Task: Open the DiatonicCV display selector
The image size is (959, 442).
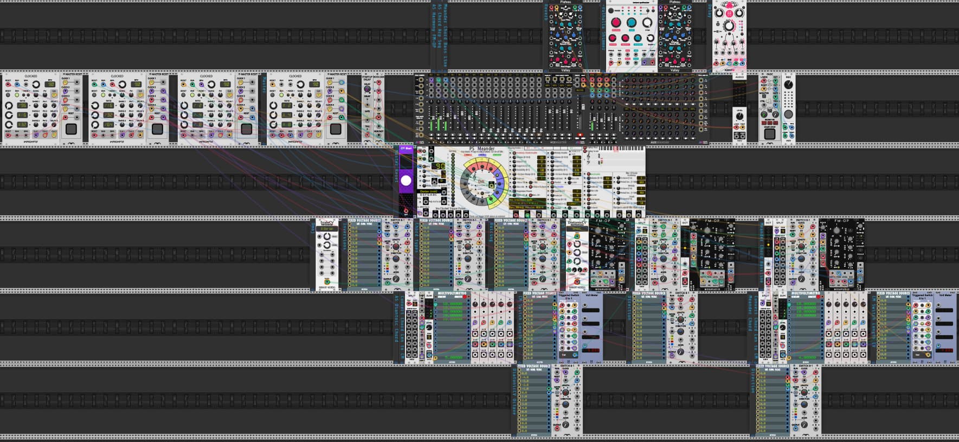Action: click(577, 229)
